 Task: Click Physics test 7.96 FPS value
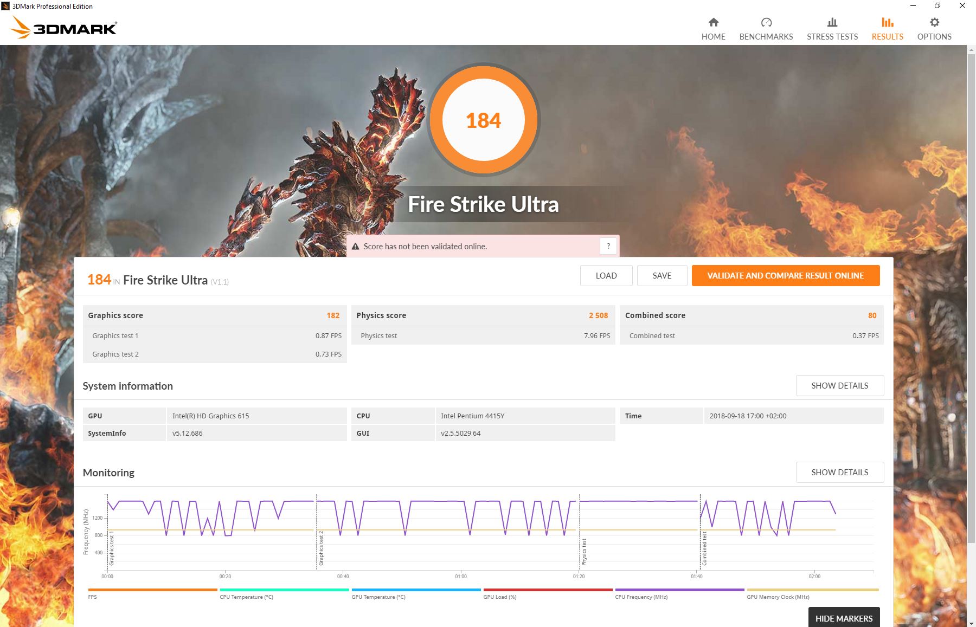[x=597, y=336]
